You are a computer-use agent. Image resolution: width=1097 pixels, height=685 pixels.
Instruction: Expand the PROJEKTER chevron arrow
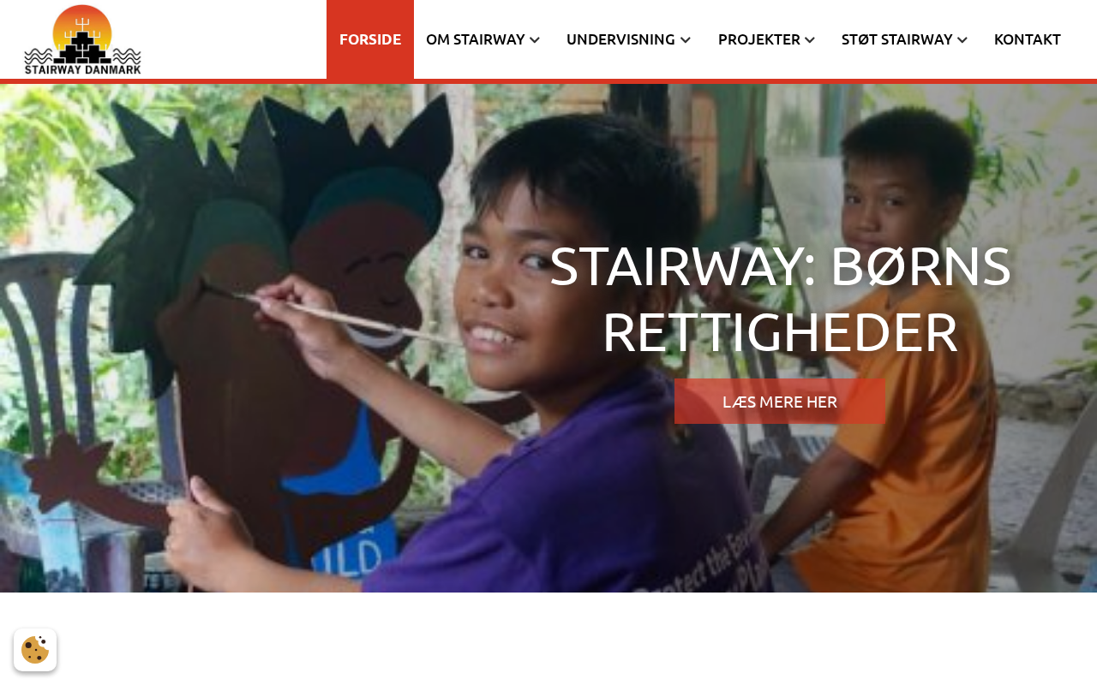(x=810, y=39)
